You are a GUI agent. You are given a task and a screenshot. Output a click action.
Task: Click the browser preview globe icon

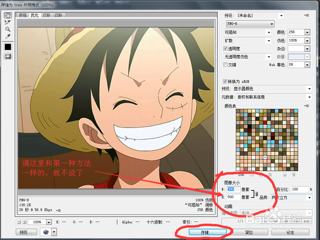46,232
